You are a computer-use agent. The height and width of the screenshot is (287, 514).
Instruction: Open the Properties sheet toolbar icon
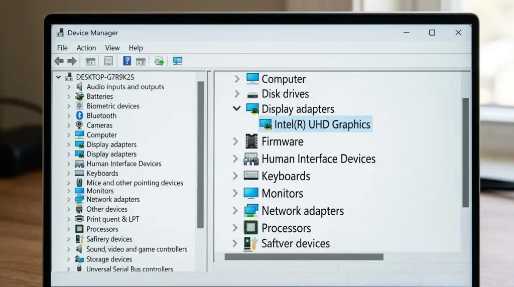point(108,61)
